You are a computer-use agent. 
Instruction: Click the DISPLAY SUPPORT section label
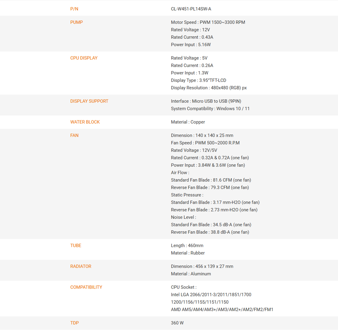[89, 101]
